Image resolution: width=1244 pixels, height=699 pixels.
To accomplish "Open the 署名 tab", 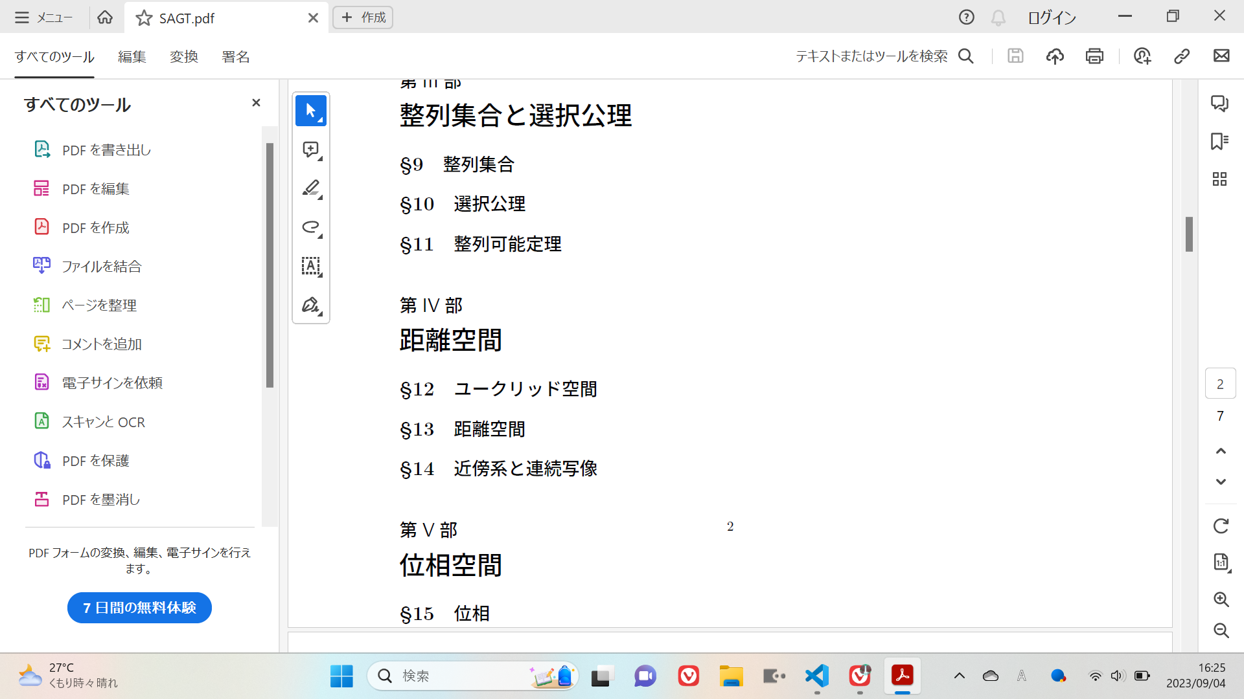I will [236, 57].
